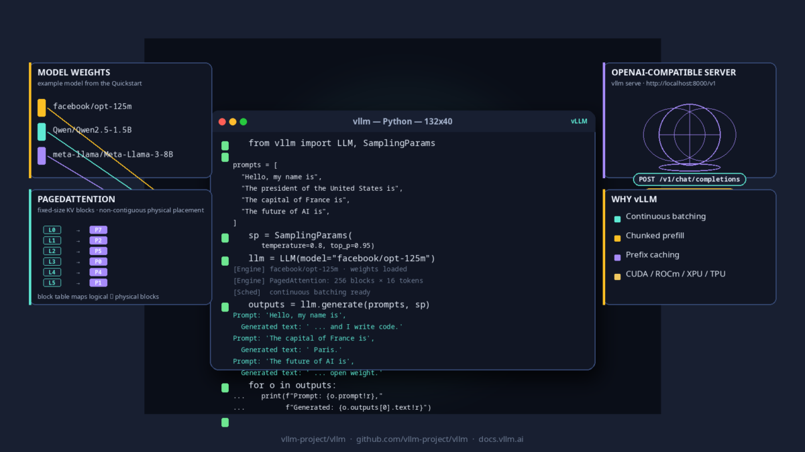Click the 'vllm serve · http://localhost:8000/v1' text
The image size is (805, 452).
click(663, 84)
